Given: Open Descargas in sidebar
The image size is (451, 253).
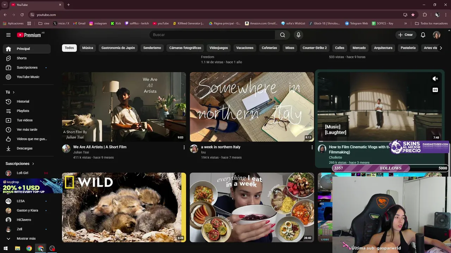Looking at the screenshot, I should tap(27, 148).
